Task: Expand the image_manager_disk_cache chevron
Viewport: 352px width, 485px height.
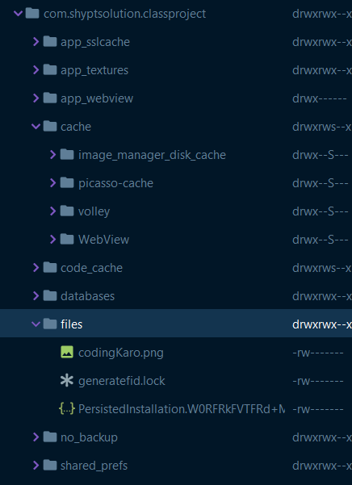Action: coord(53,154)
